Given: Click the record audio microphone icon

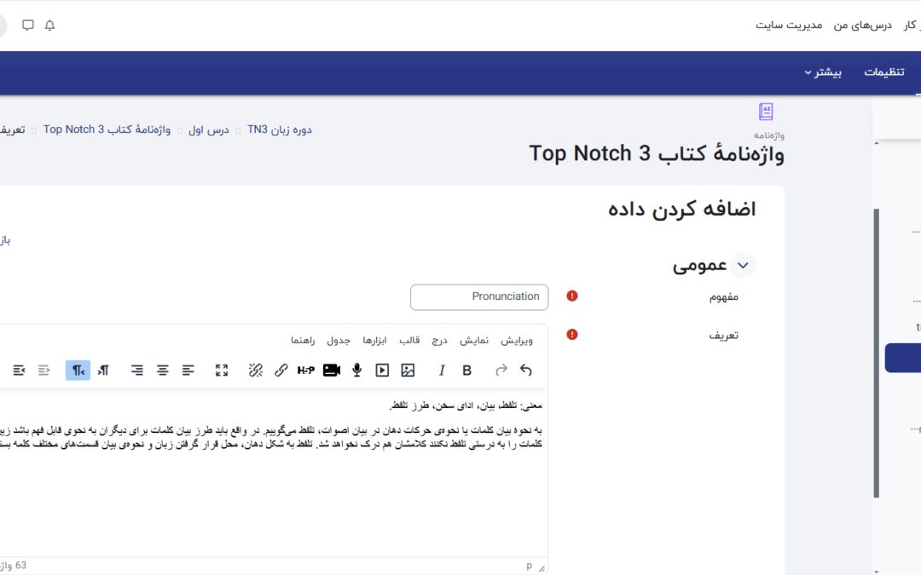Looking at the screenshot, I should (357, 371).
